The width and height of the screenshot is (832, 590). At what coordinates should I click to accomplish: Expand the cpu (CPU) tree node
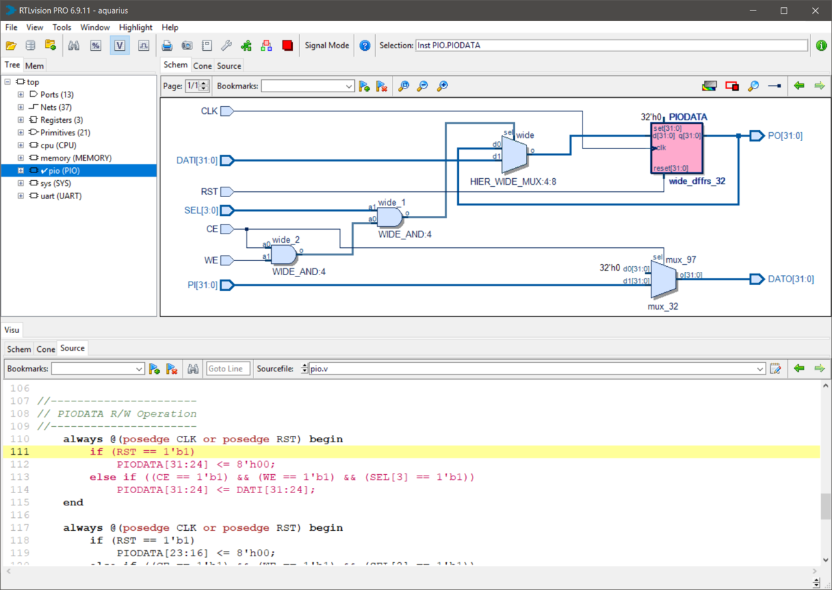[x=21, y=145]
